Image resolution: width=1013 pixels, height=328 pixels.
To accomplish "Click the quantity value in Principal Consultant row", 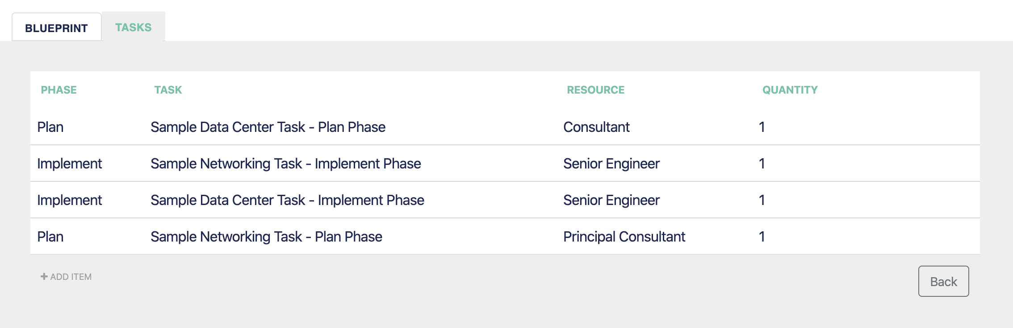I will [x=762, y=237].
